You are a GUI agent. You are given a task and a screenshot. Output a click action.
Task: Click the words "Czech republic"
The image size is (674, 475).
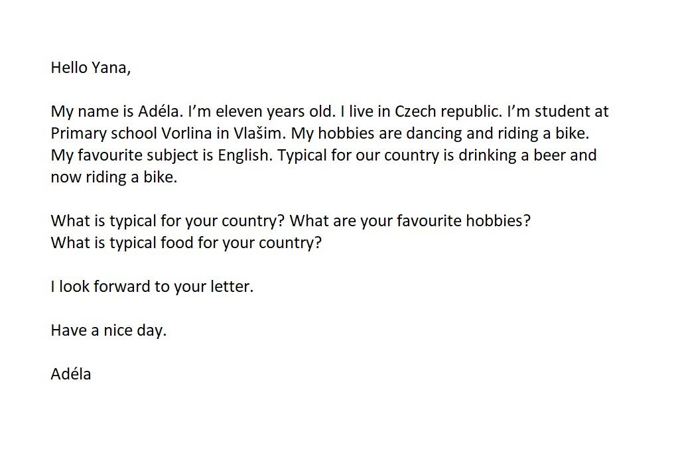(448, 111)
